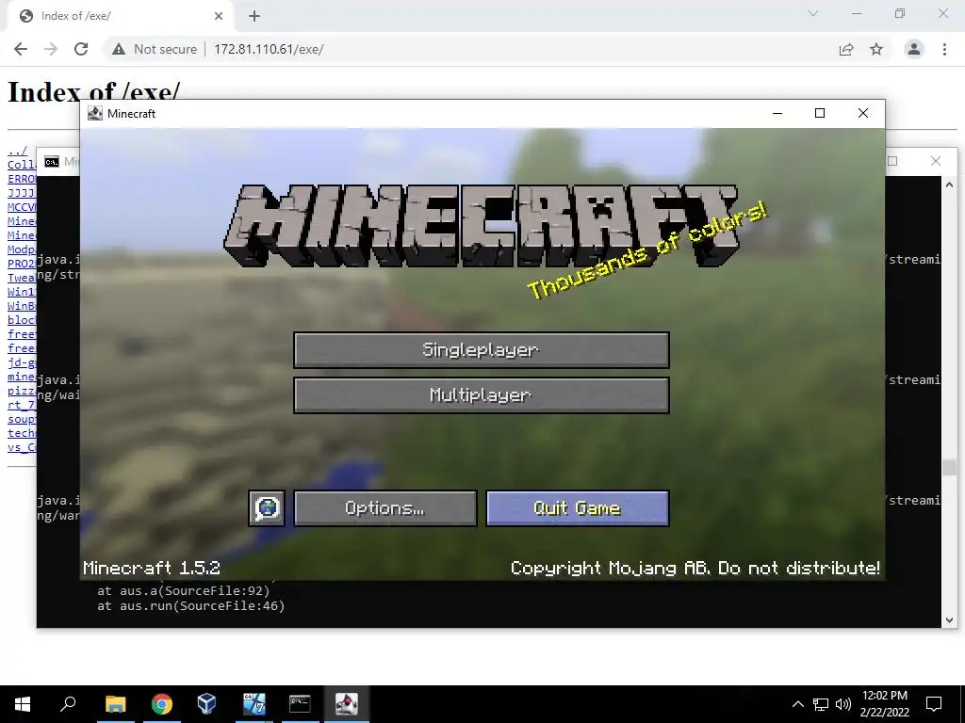Click the Minecraft window title icon
The image size is (965, 723).
[x=95, y=113]
